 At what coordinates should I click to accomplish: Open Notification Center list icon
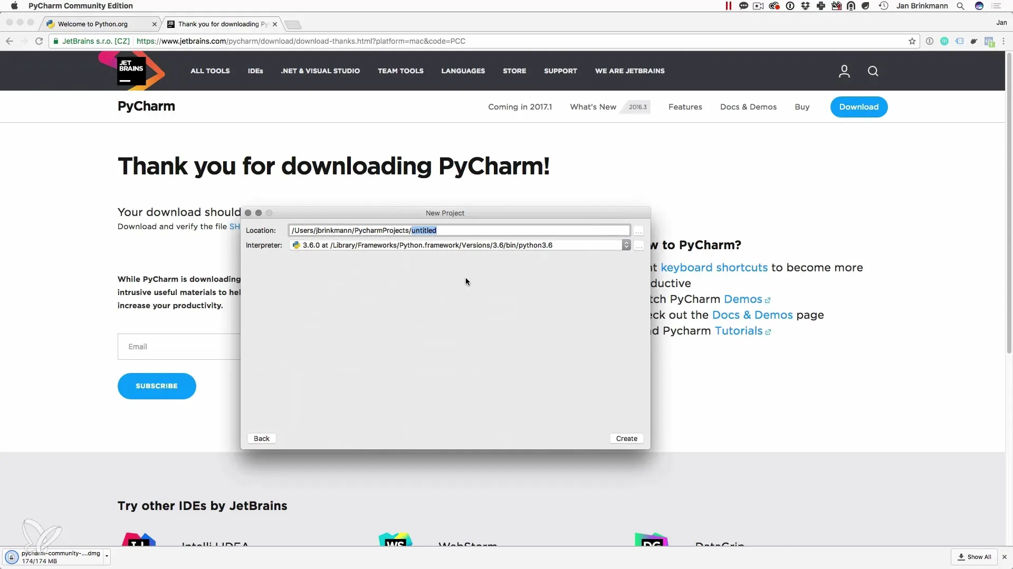click(x=996, y=6)
